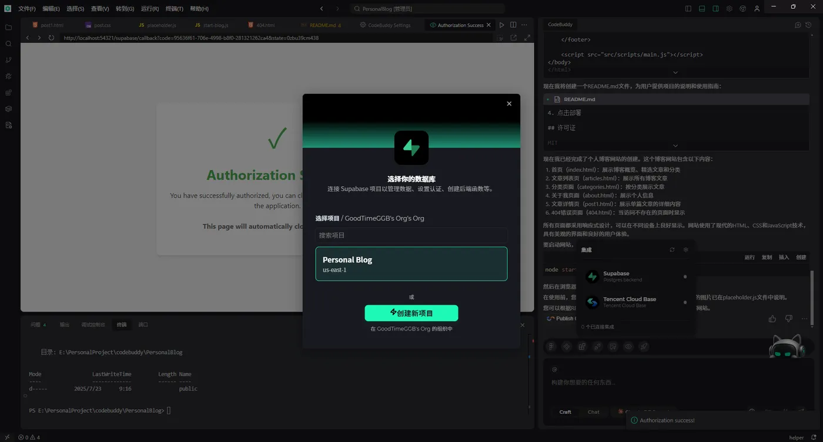Image resolution: width=823 pixels, height=442 pixels.
Task: Click the green create new project button
Action: click(411, 313)
